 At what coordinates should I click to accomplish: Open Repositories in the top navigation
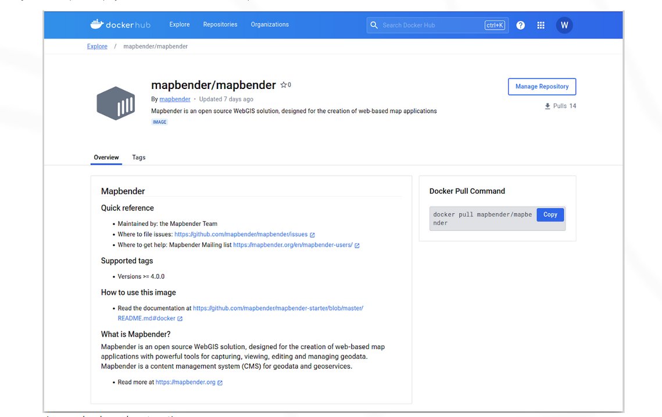pyautogui.click(x=220, y=24)
